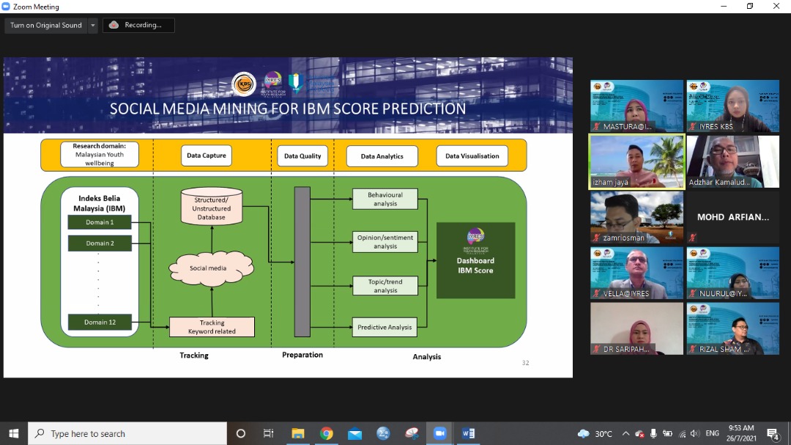
Task: Open Google Chrome from the taskbar
Action: tap(327, 433)
